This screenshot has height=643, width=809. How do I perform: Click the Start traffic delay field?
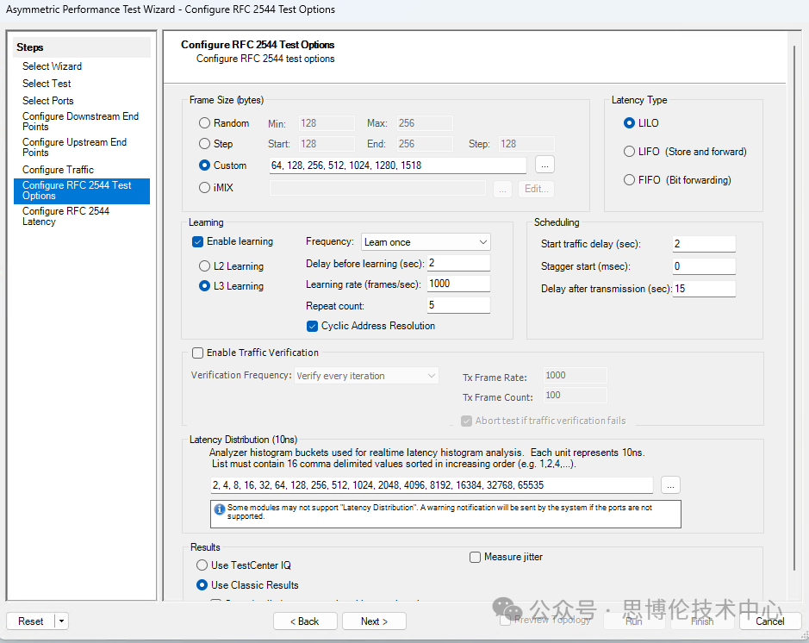tap(703, 244)
